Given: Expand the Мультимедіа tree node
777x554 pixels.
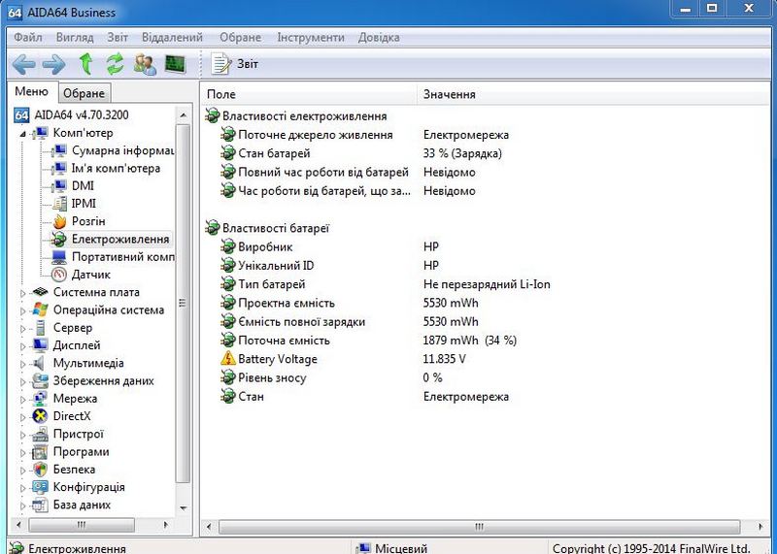Looking at the screenshot, I should pyautogui.click(x=23, y=363).
